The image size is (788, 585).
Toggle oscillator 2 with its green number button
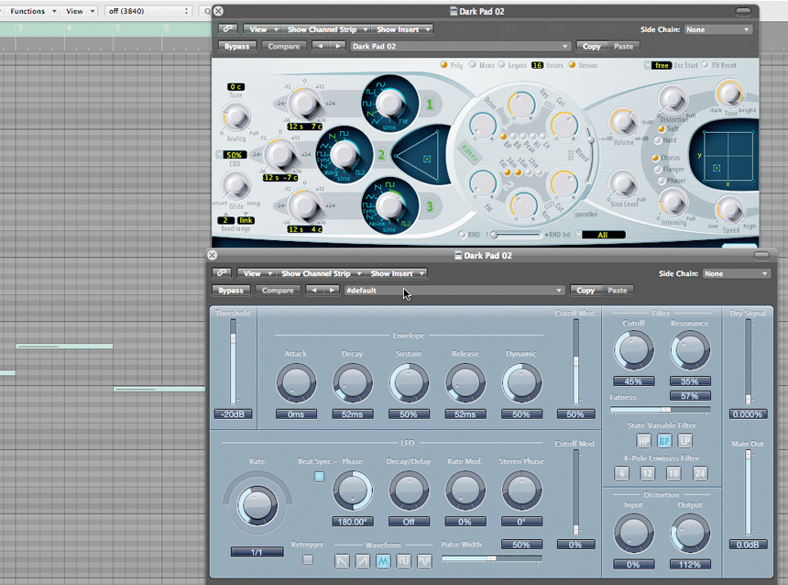click(381, 155)
